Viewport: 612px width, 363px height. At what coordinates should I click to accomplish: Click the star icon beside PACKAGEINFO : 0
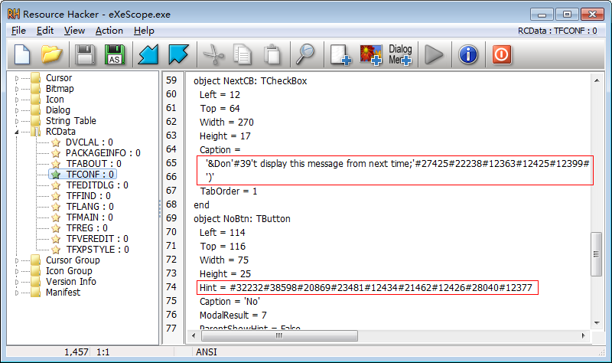[56, 152]
